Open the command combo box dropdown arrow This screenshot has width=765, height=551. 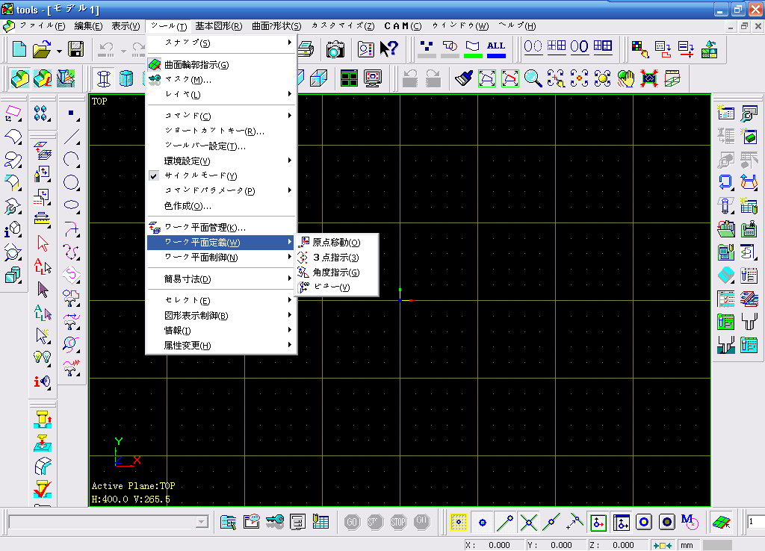[202, 522]
